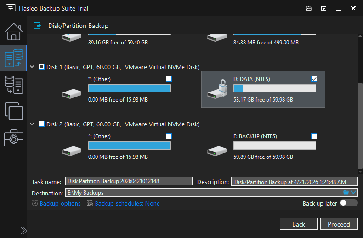
Task: Click the scrollbar down arrow
Action: pyautogui.click(x=360, y=172)
